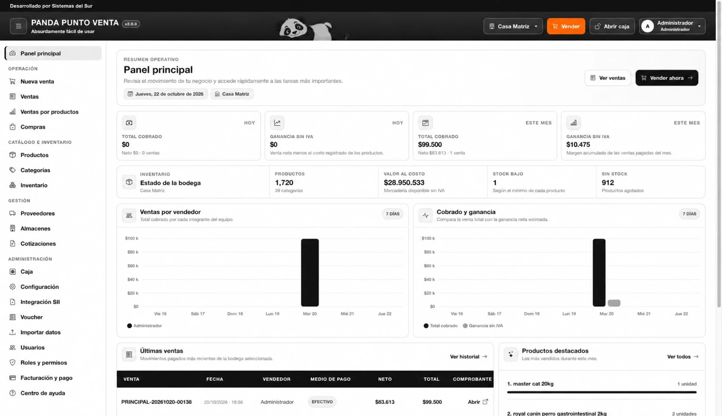The width and height of the screenshot is (722, 416).
Task: Click Abrir comprobante link for sale 00138
Action: 478,402
